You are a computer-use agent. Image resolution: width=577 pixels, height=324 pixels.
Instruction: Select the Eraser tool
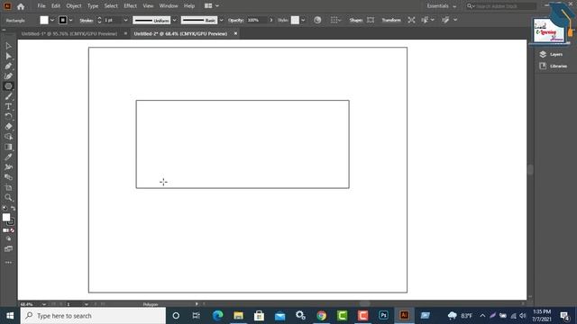[x=8, y=126]
